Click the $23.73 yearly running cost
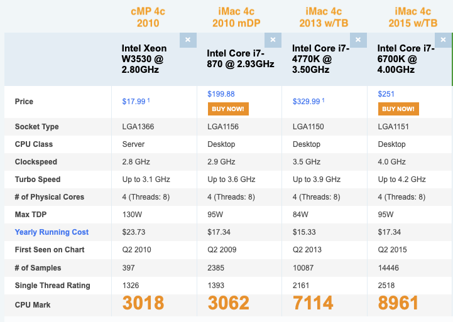The height and width of the screenshot is (322, 453). pyautogui.click(x=134, y=232)
